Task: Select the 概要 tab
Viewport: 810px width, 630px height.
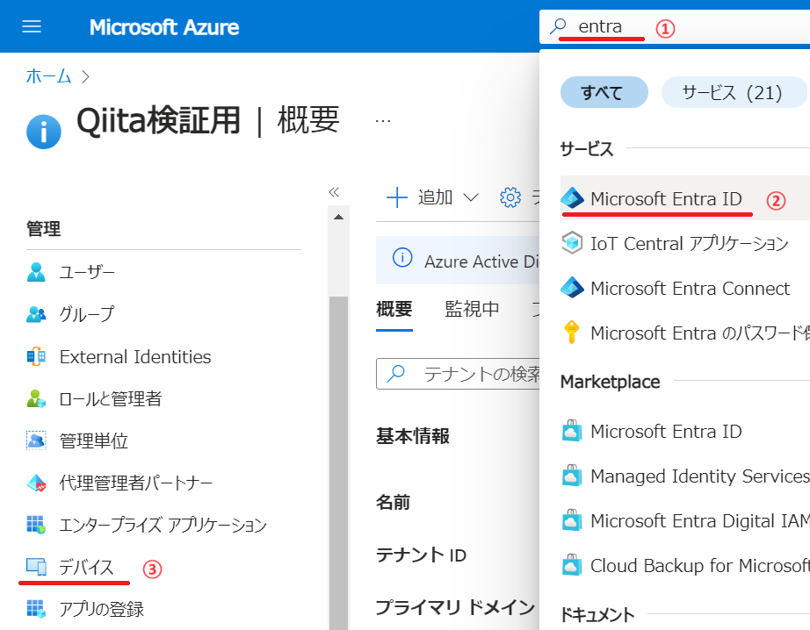Action: point(394,309)
